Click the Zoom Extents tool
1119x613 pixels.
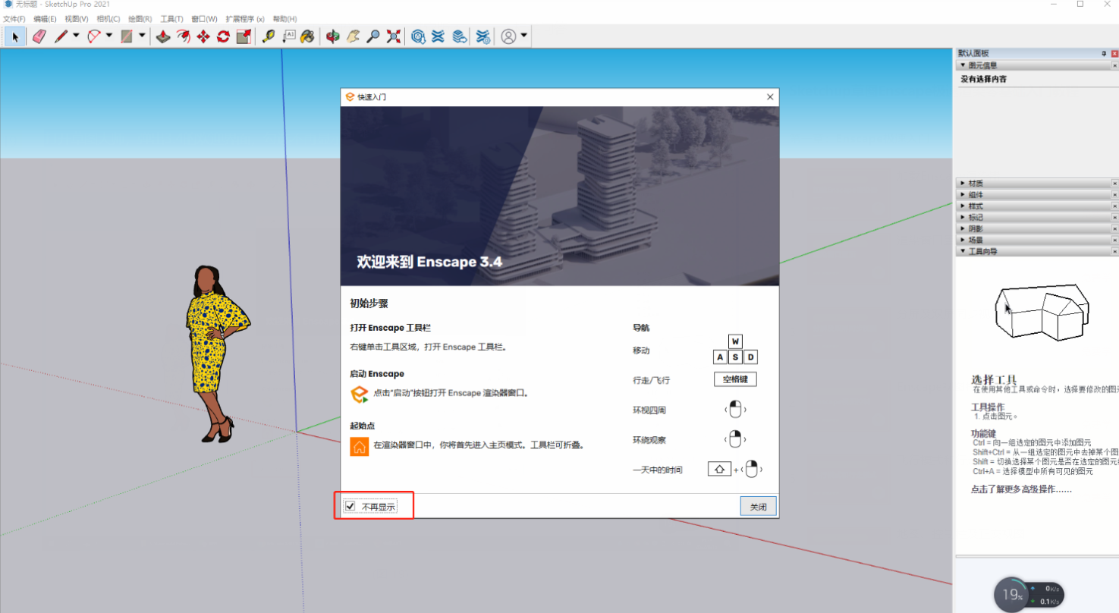(x=393, y=36)
